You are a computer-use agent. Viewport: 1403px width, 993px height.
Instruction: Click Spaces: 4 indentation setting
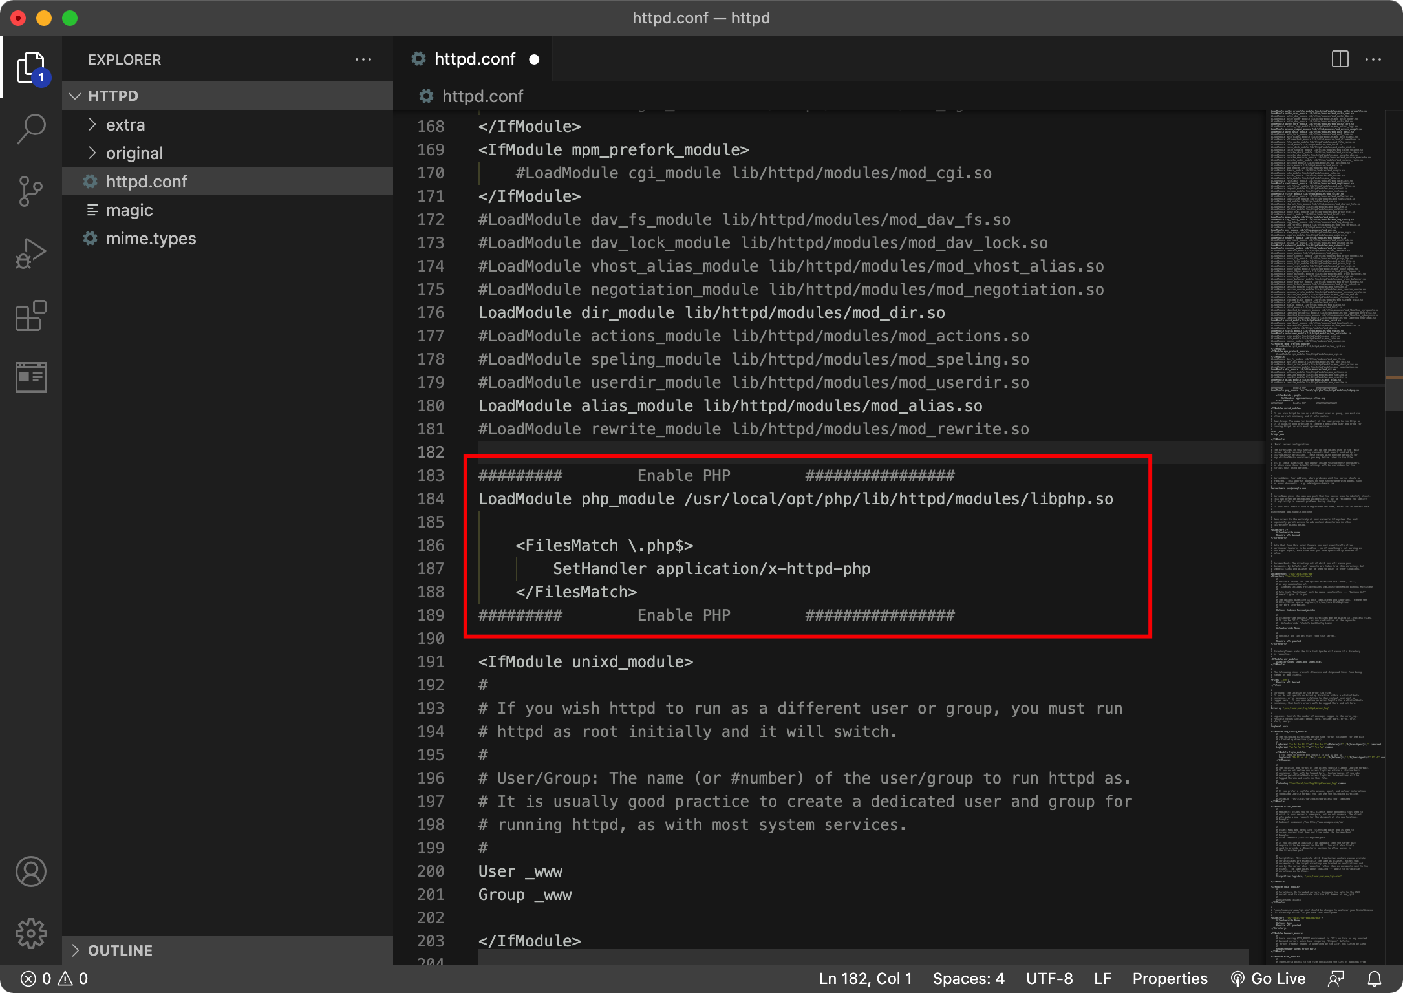968,979
